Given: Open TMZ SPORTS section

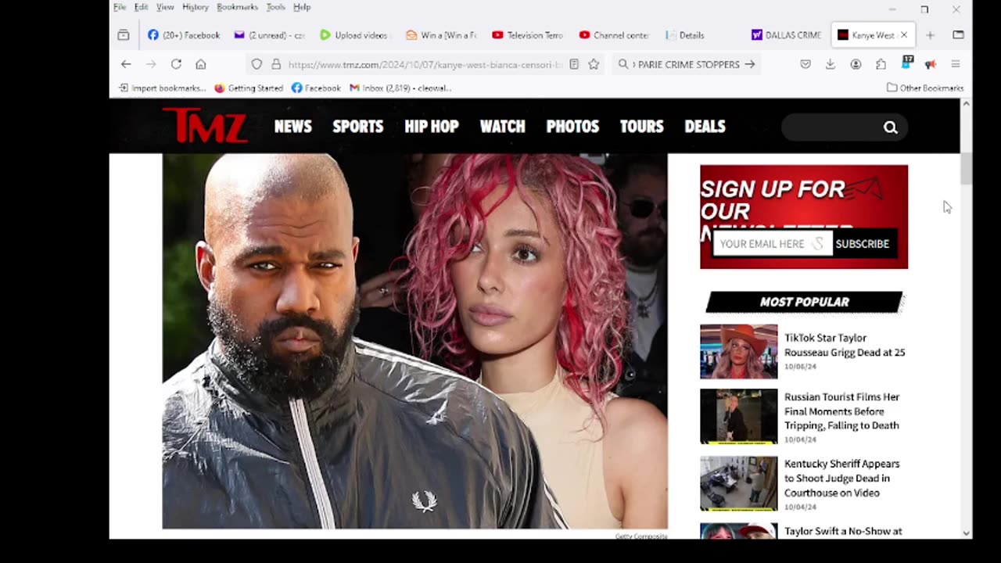Looking at the screenshot, I should point(358,127).
